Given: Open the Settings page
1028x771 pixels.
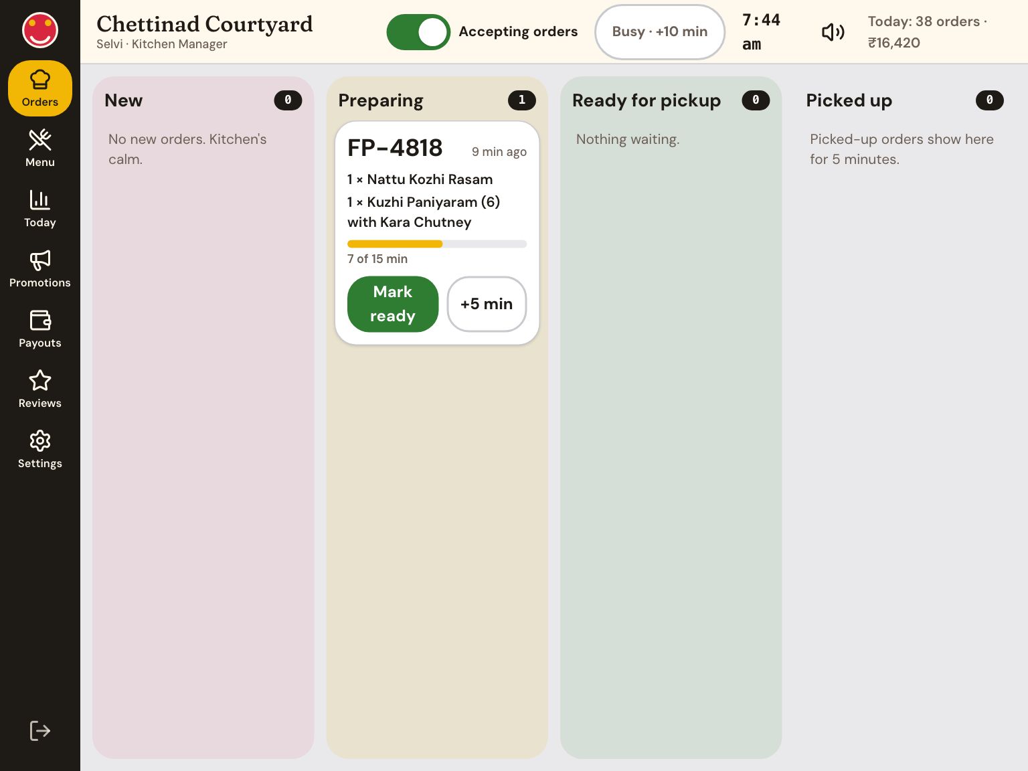Looking at the screenshot, I should (40, 450).
